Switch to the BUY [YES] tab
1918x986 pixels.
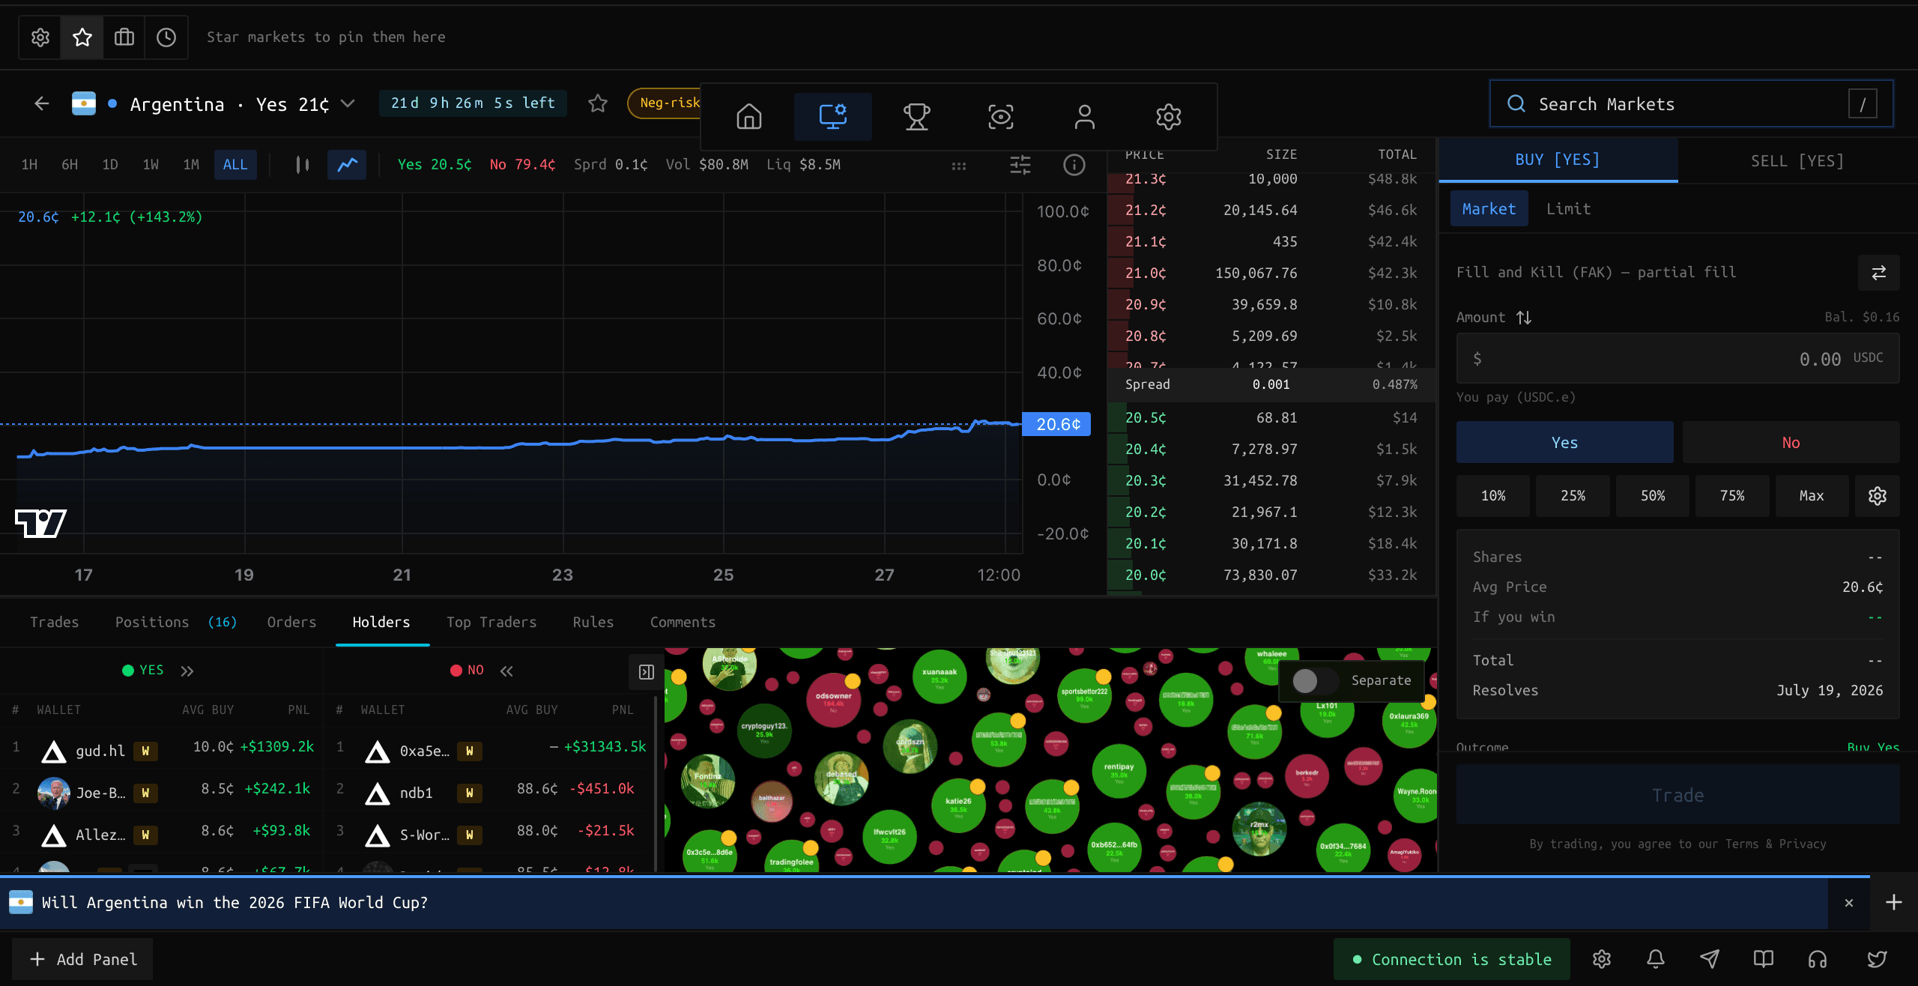pos(1558,160)
